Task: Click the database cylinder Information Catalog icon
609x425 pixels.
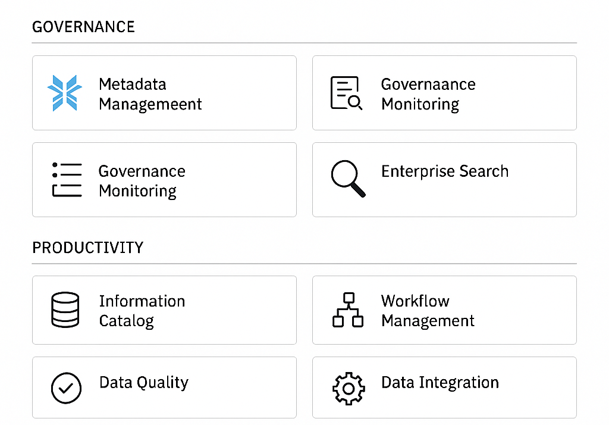Action: [65, 310]
